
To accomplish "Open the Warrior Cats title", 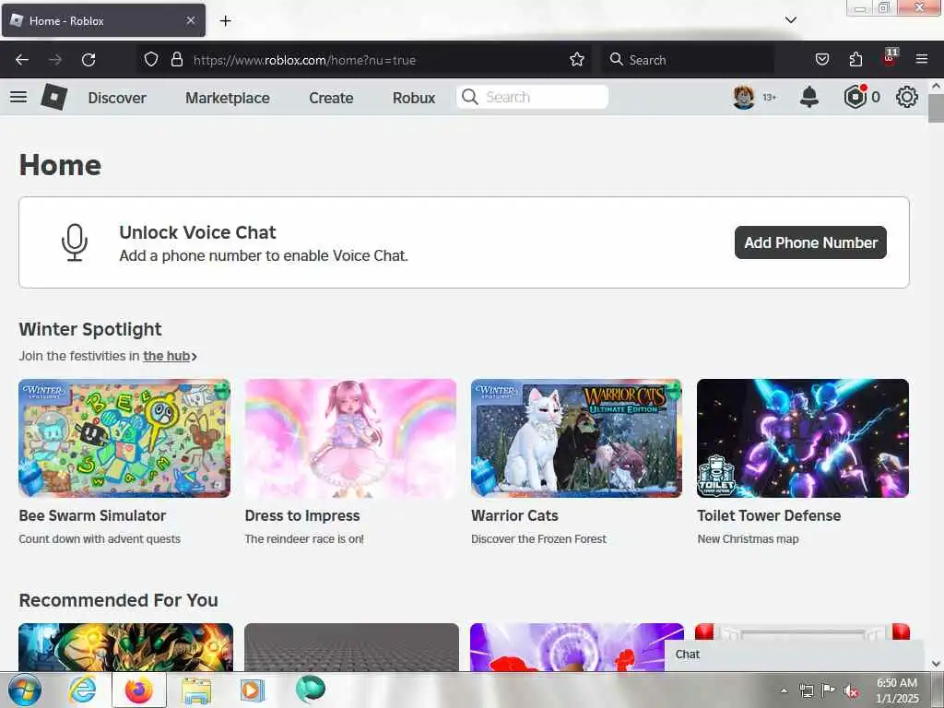I will [514, 516].
